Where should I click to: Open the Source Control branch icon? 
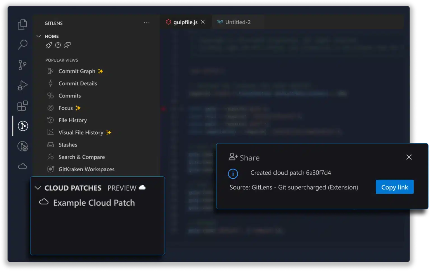(22, 65)
